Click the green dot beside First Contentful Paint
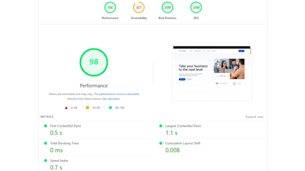This screenshot has height=171, width=305. [45, 126]
